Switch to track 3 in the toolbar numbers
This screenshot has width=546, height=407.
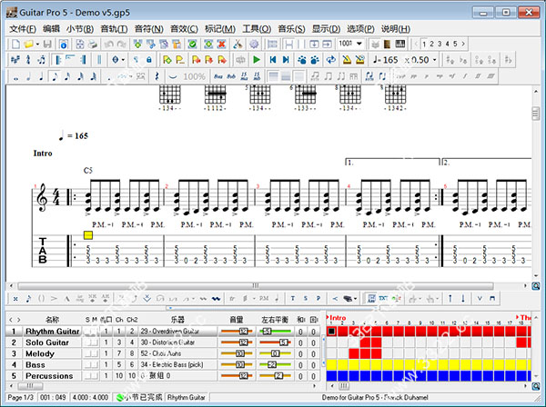(x=440, y=44)
